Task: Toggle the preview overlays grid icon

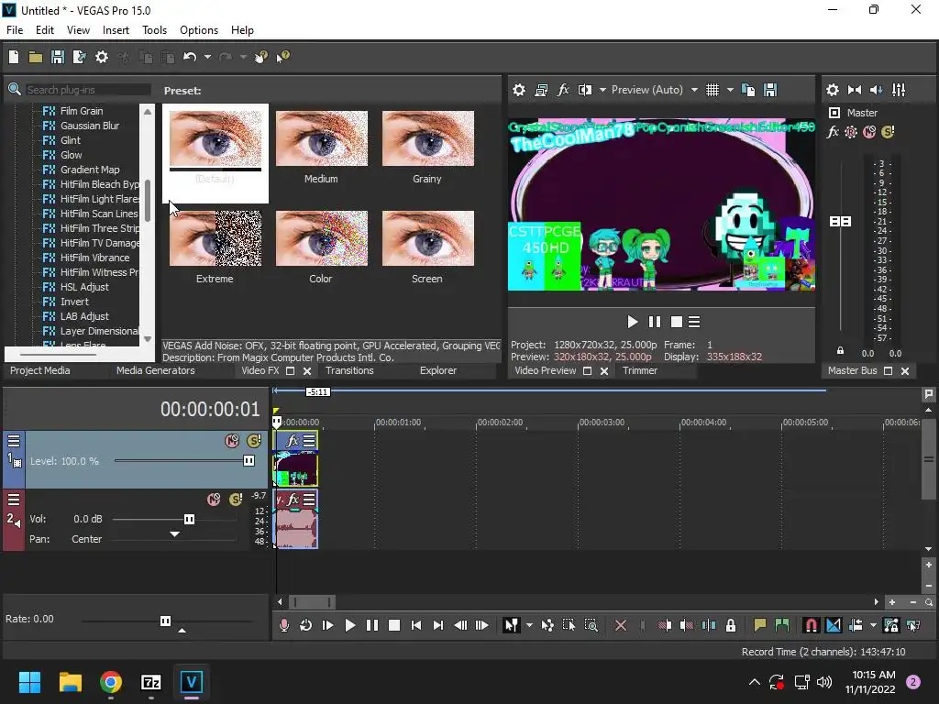Action: pyautogui.click(x=712, y=90)
